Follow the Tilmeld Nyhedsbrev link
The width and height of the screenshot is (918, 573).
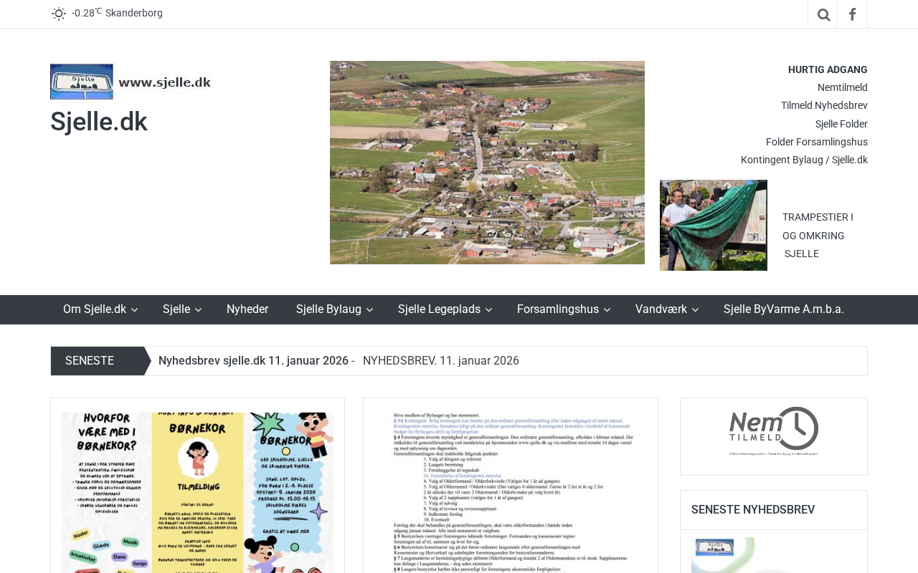824,105
